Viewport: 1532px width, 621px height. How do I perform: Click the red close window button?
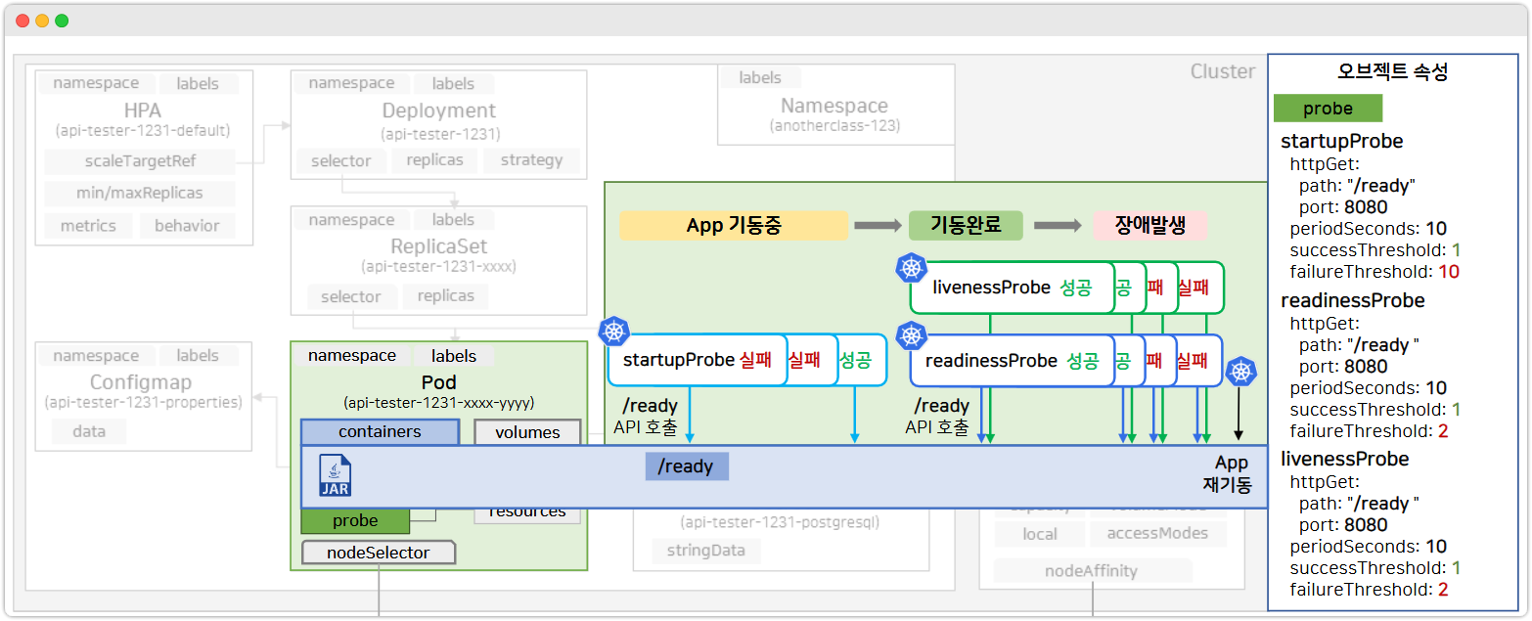point(23,21)
